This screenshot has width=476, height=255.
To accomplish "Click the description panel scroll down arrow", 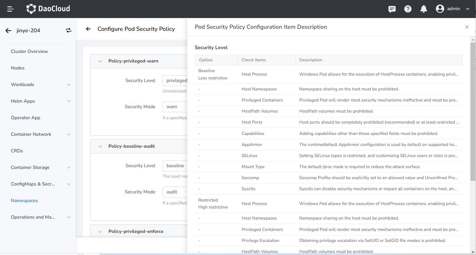I will pos(473,252).
